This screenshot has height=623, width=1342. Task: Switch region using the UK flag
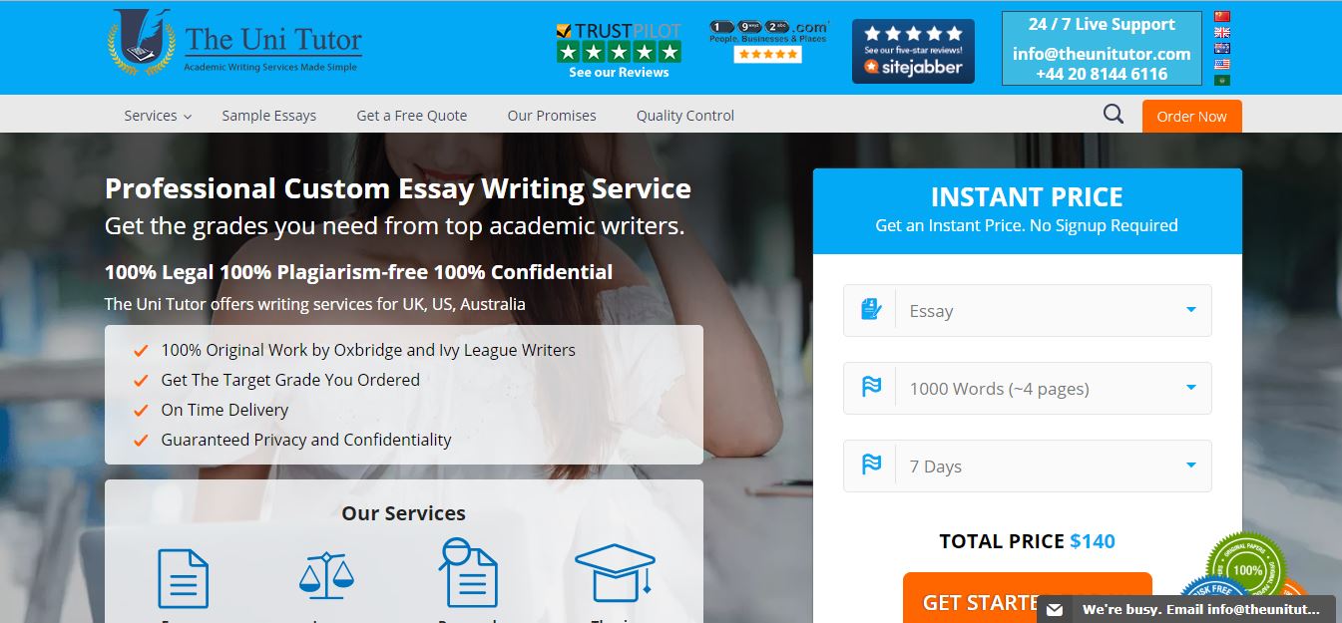pyautogui.click(x=1221, y=32)
